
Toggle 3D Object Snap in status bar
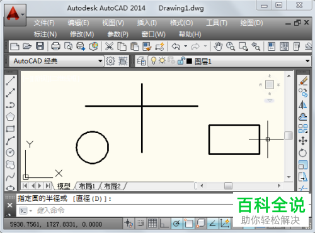point(200,224)
